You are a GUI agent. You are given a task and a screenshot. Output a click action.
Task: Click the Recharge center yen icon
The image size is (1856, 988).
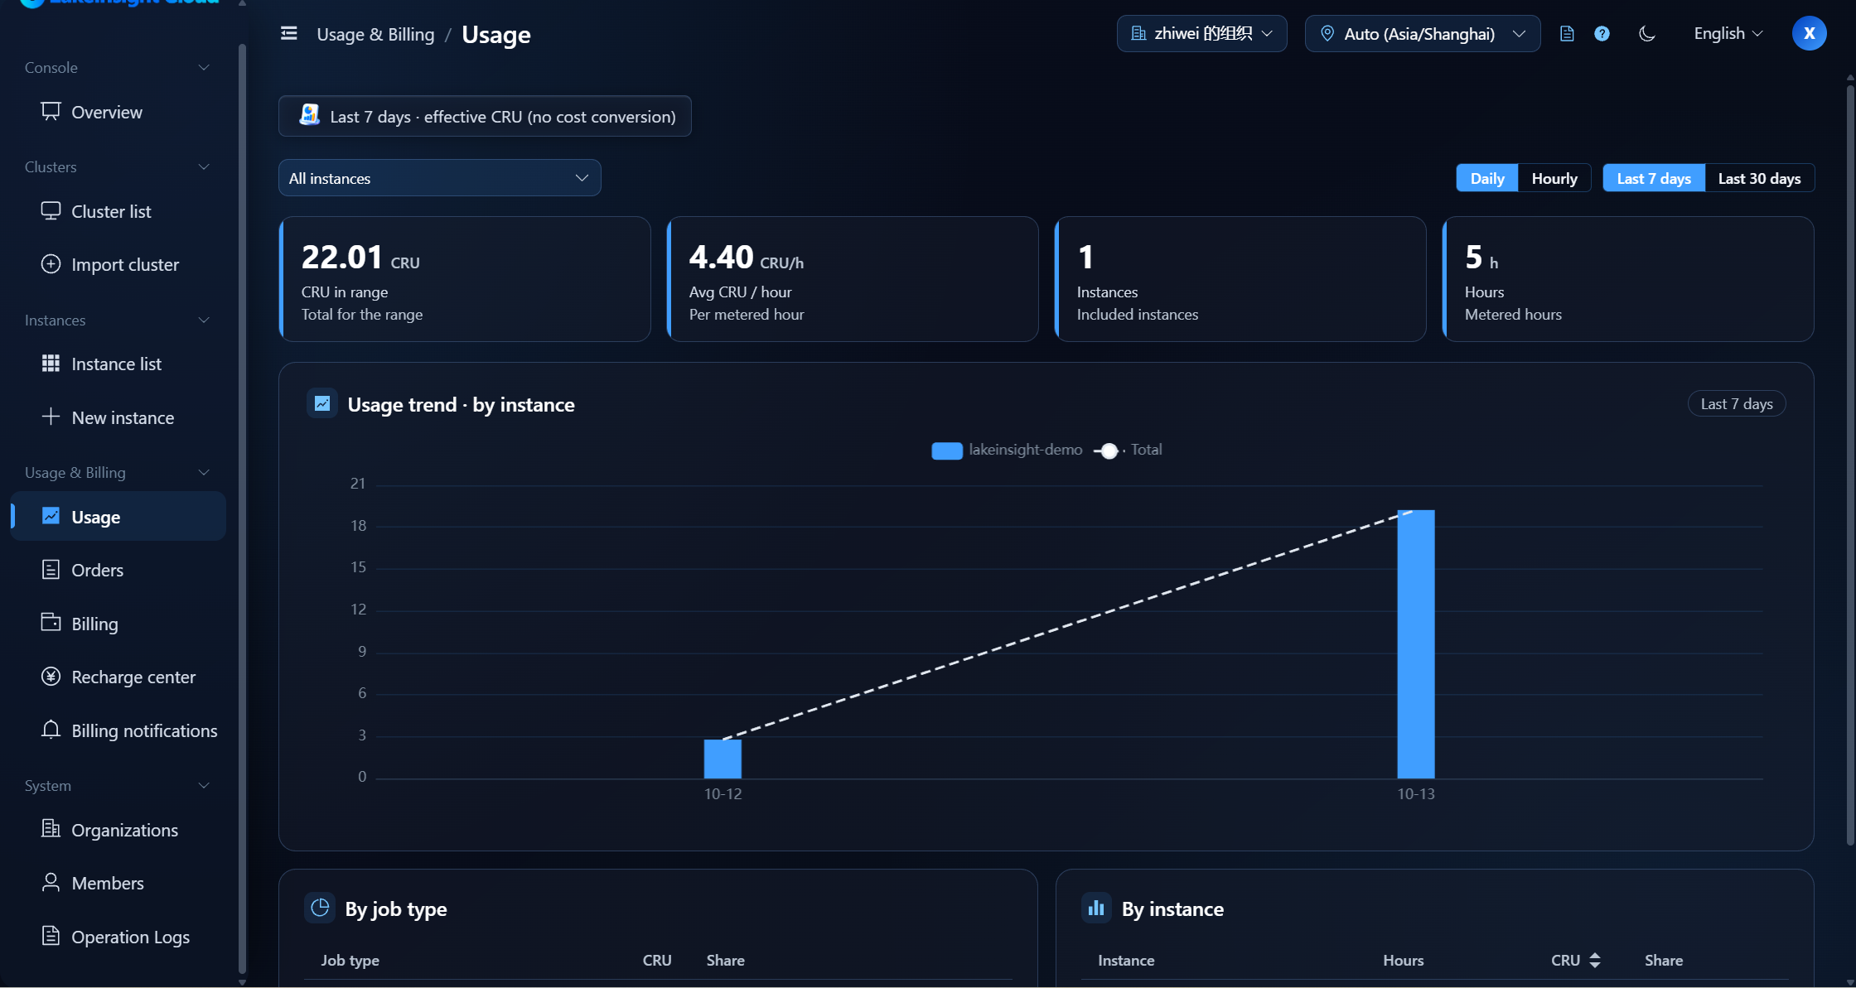click(51, 677)
